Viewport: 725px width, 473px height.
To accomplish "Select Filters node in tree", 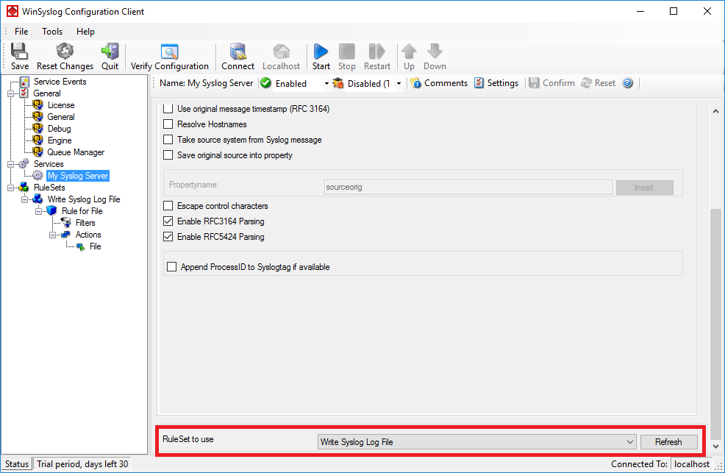I will 85,223.
